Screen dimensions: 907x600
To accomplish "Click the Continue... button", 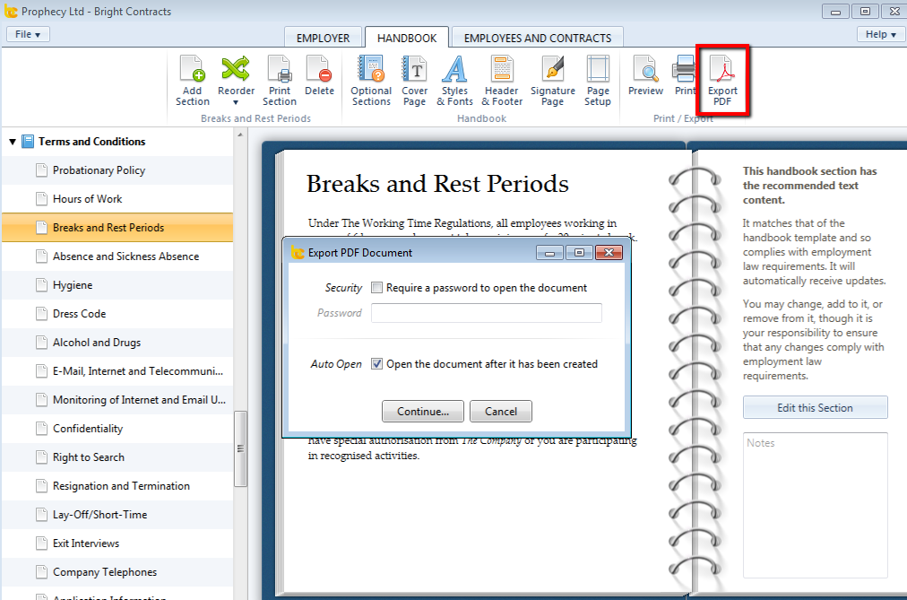I will point(423,412).
